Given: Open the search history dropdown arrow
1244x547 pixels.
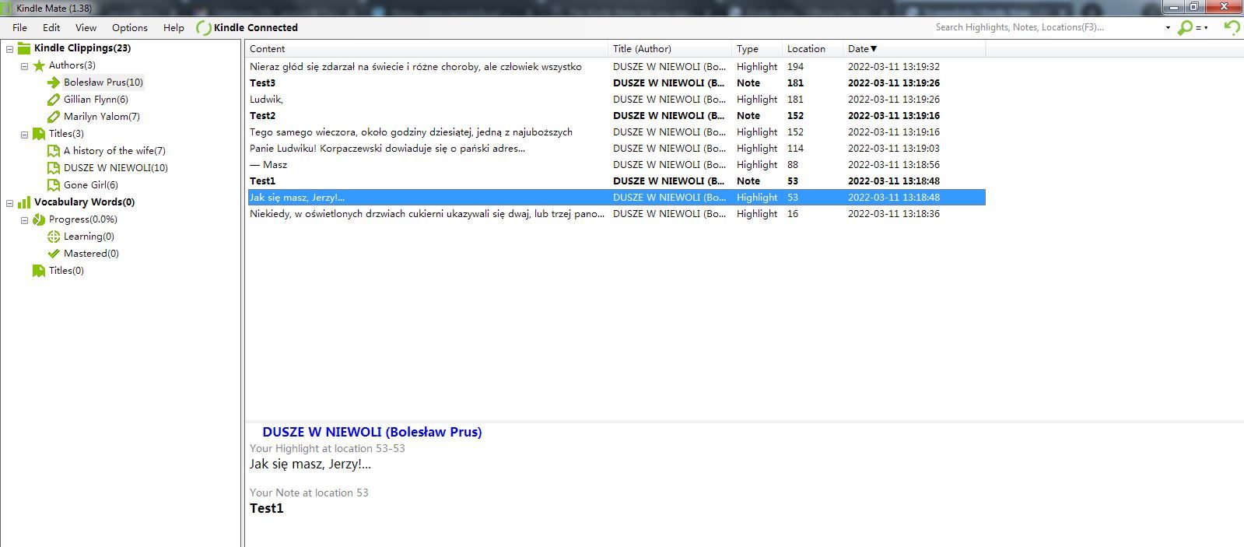Looking at the screenshot, I should 1168,28.
